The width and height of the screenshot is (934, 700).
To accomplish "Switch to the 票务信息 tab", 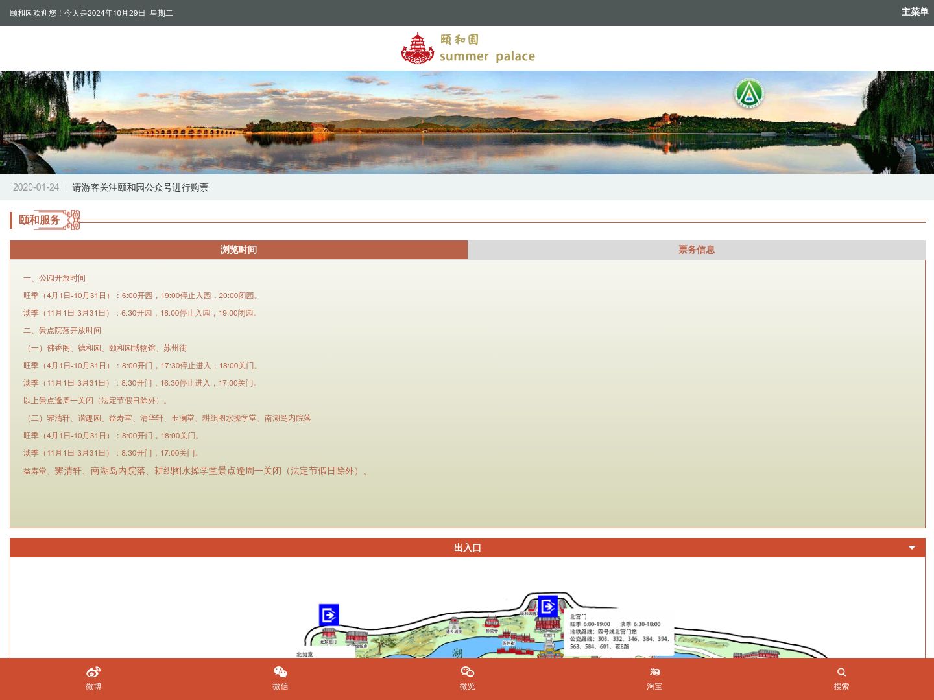I will click(x=697, y=250).
